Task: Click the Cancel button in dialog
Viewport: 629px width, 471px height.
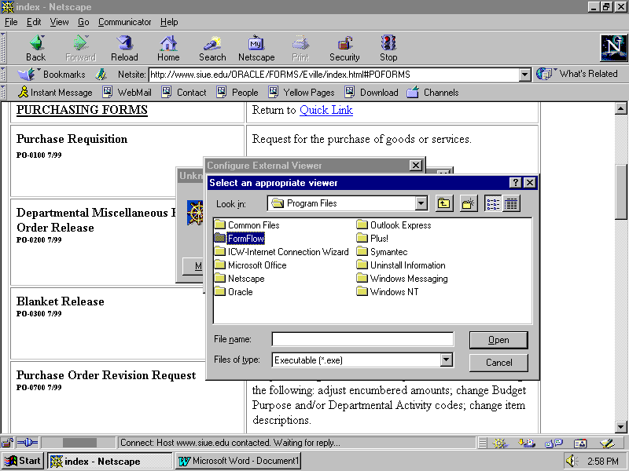Action: coord(498,363)
